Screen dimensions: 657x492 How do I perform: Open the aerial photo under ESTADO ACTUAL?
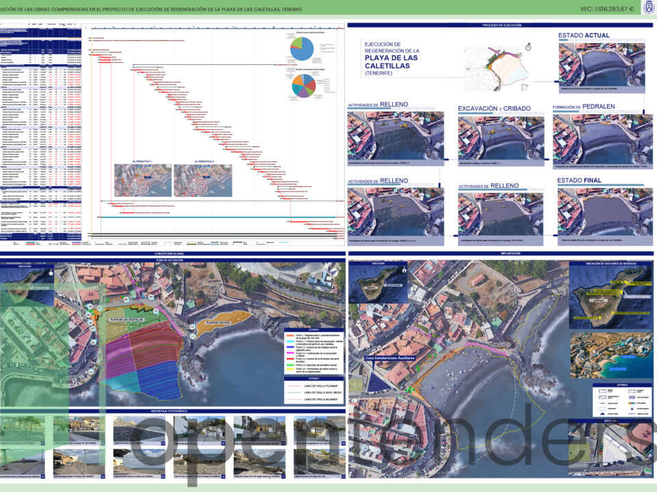tap(602, 64)
